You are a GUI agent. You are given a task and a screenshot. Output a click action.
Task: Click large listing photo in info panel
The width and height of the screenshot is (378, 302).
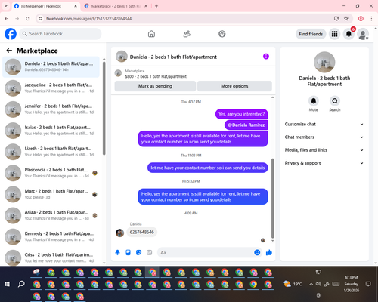click(324, 62)
